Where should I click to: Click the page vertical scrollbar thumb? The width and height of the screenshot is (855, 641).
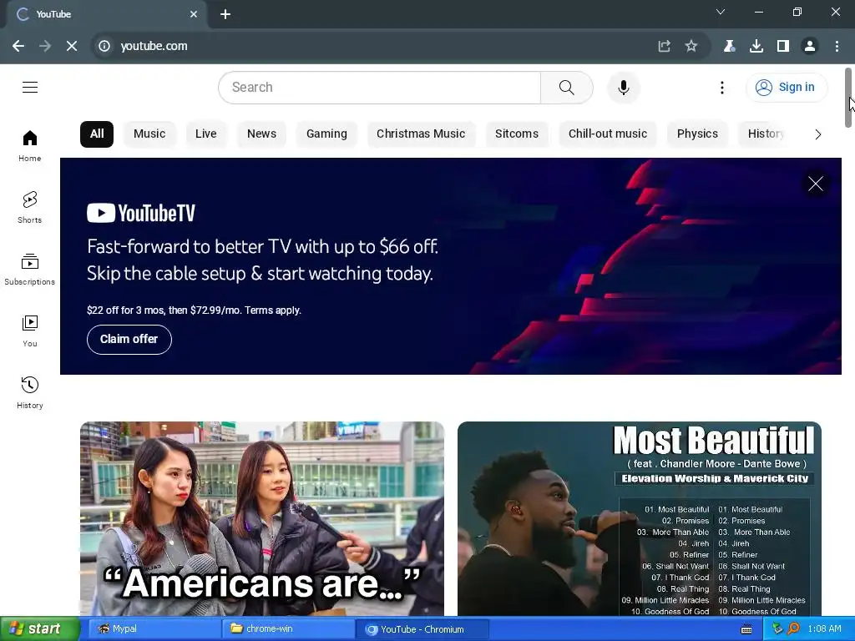[x=848, y=98]
